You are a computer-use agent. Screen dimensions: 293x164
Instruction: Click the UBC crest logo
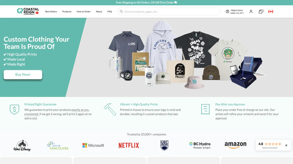pyautogui.click(x=164, y=145)
